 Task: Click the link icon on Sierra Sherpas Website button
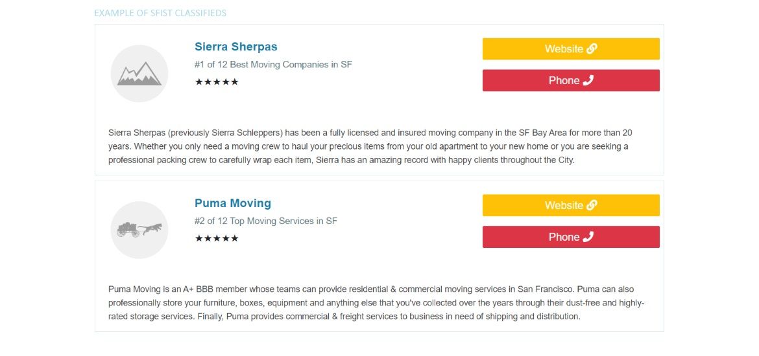tap(592, 49)
